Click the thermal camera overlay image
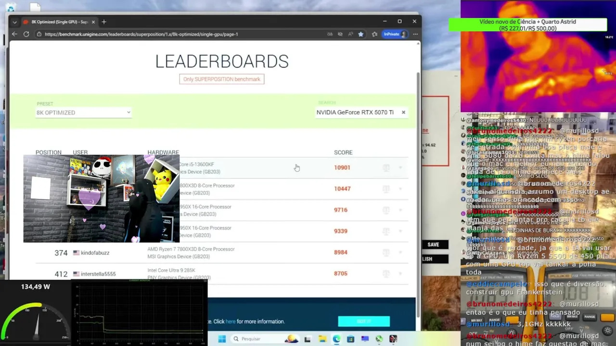 coord(538,56)
